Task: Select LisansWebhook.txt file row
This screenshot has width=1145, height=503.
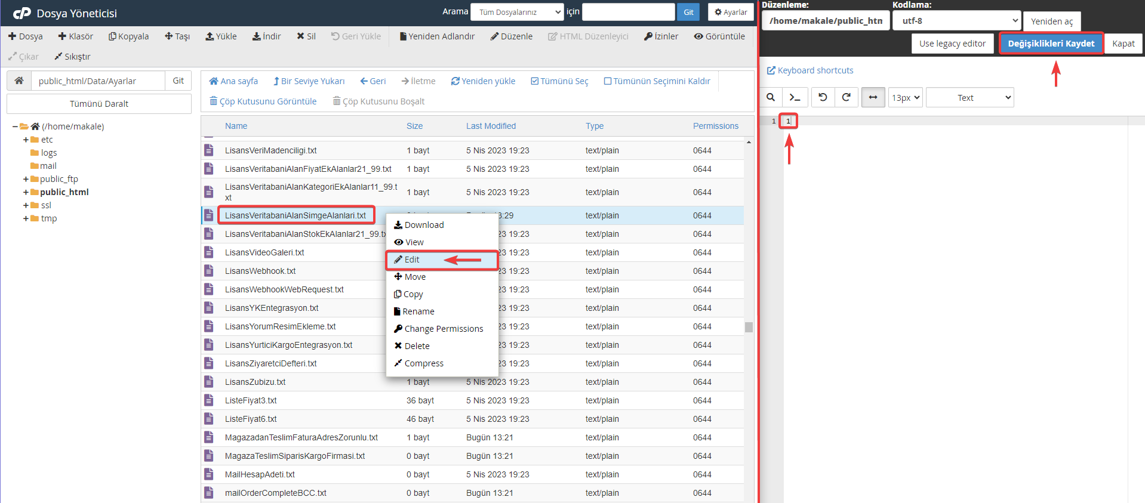Action: (x=473, y=271)
